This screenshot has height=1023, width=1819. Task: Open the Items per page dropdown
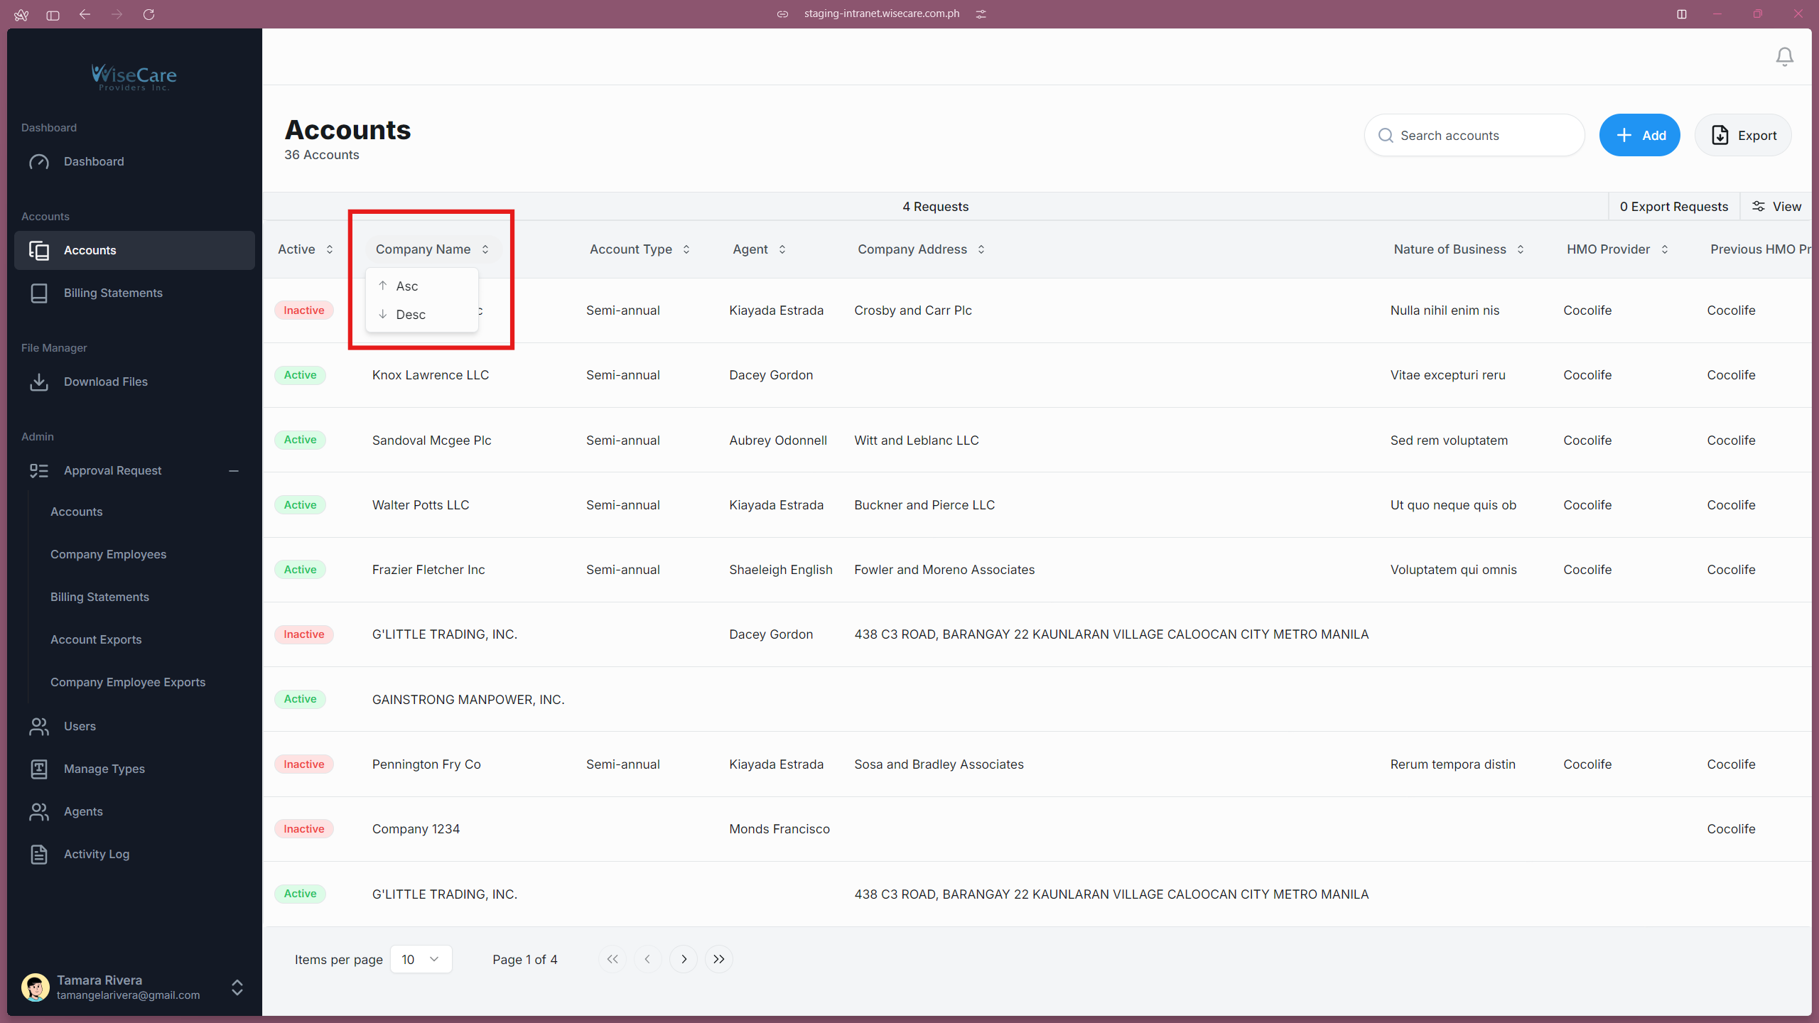[x=421, y=959]
